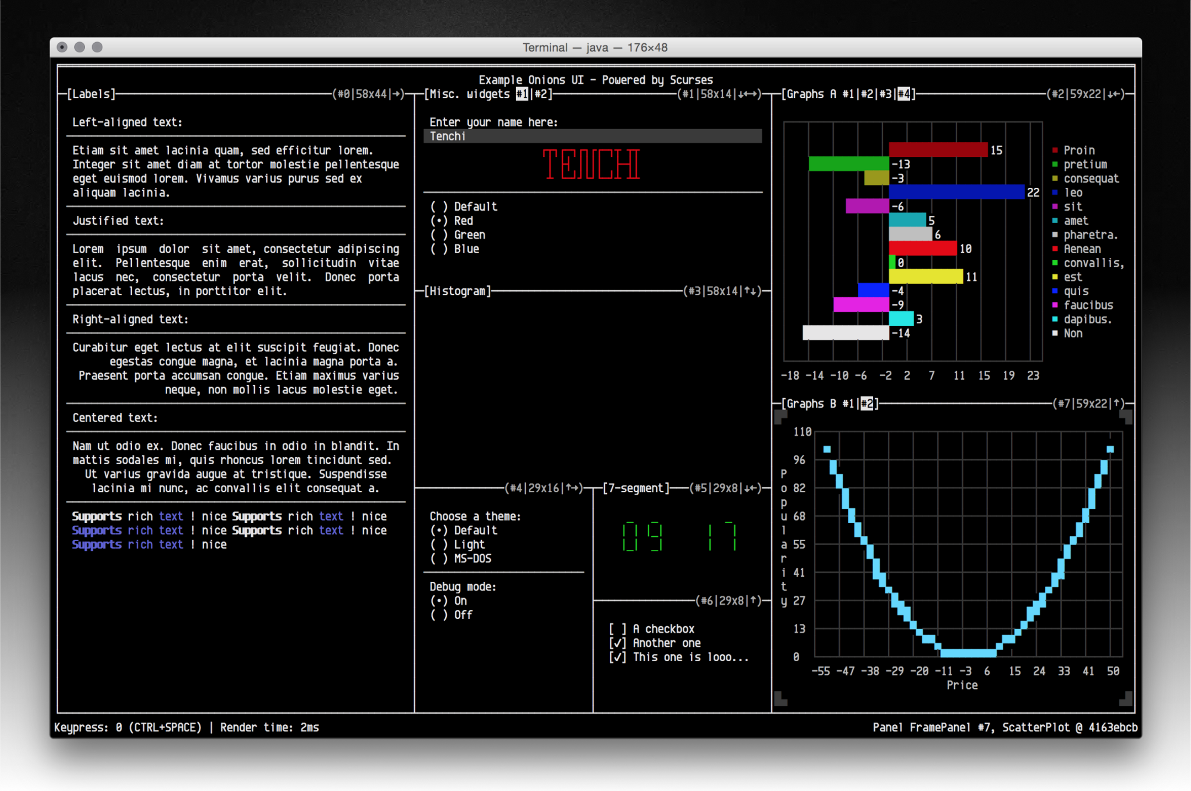
Task: Click the faucibus pink legend swatch
Action: tap(1055, 305)
